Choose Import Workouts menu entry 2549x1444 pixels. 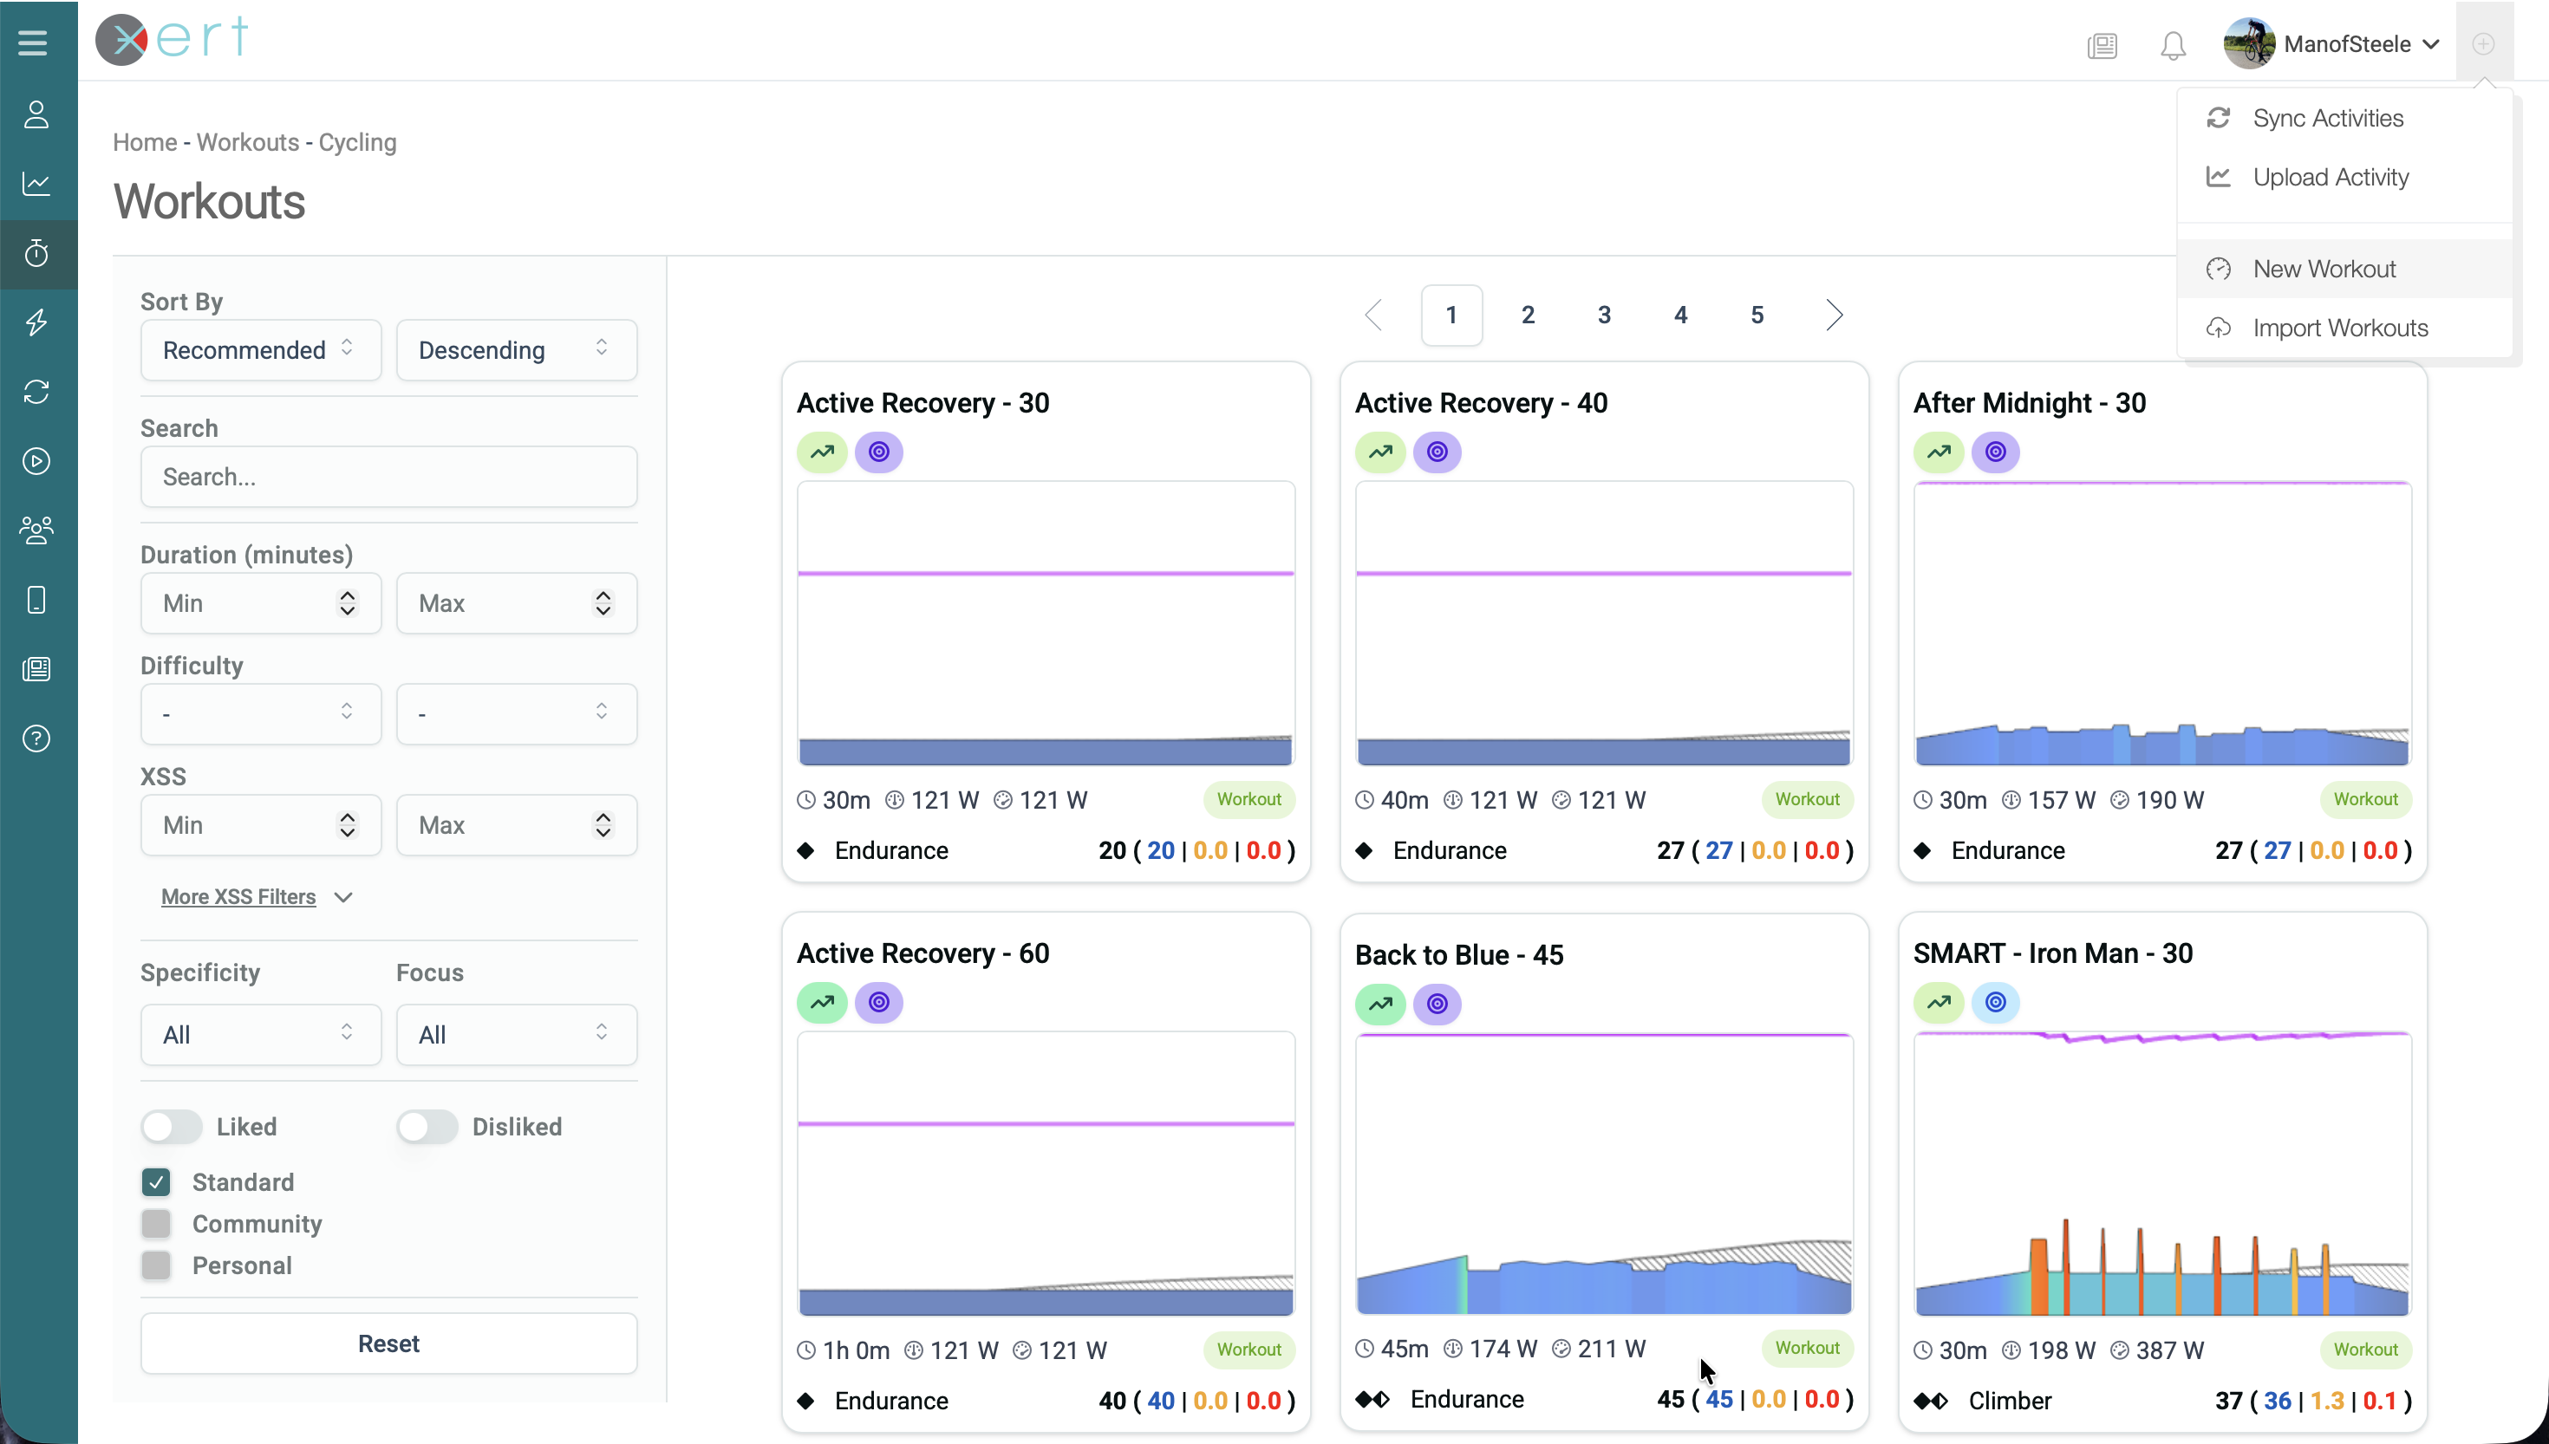tap(2338, 328)
